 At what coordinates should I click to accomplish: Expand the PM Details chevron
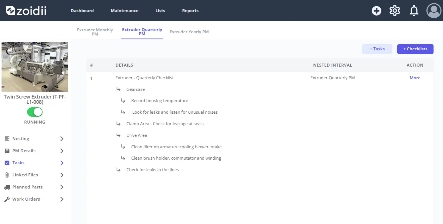pyautogui.click(x=62, y=151)
